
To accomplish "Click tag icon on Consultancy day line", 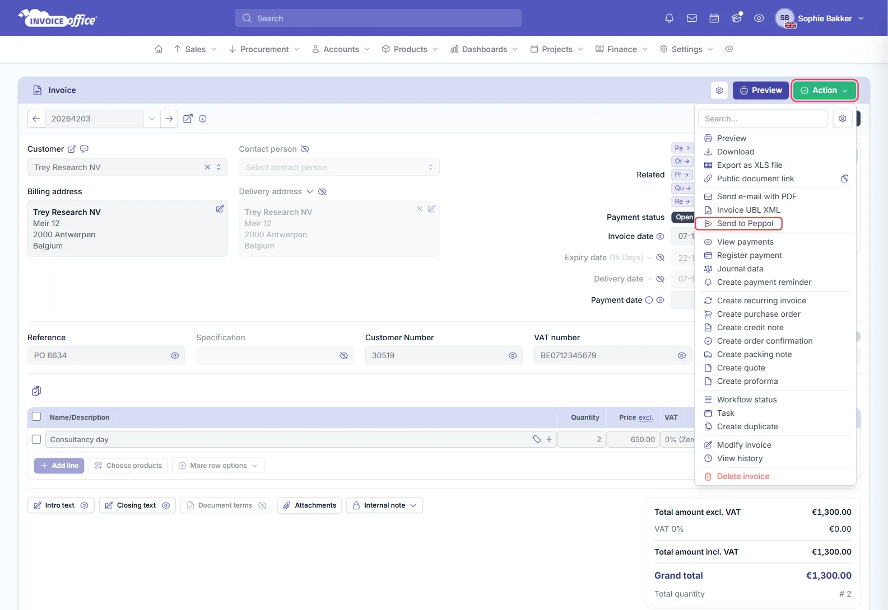I will [537, 439].
